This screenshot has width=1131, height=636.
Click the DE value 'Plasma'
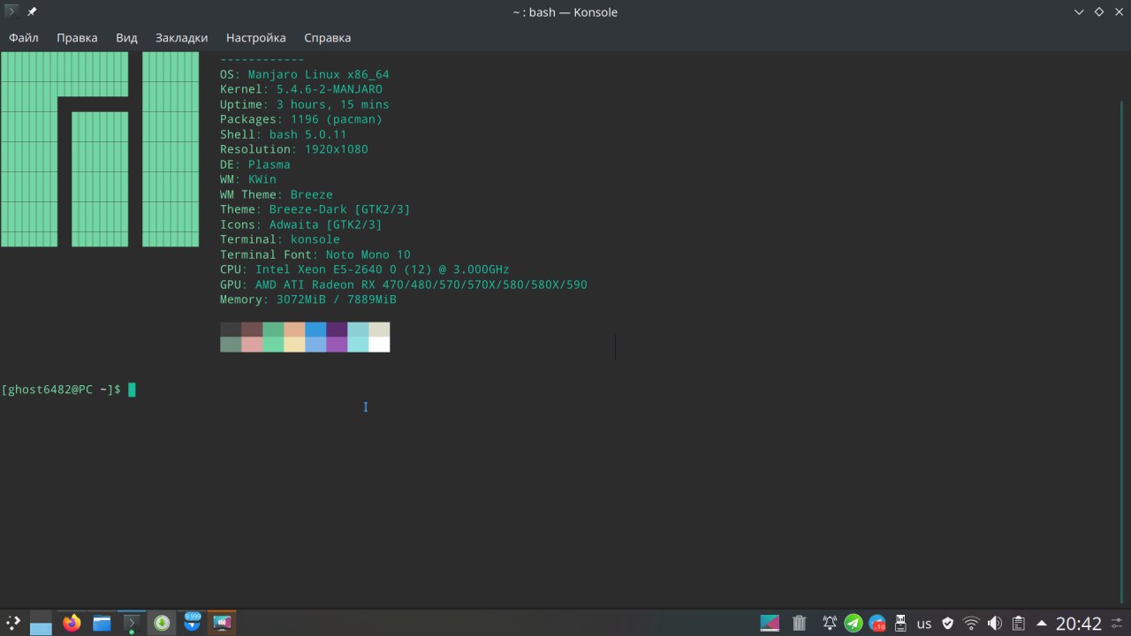(x=269, y=164)
